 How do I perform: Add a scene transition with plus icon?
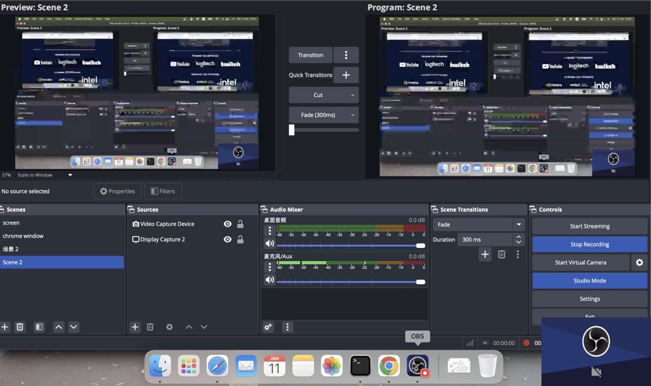(x=485, y=254)
